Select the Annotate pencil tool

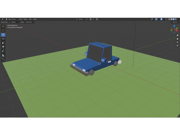[3, 51]
